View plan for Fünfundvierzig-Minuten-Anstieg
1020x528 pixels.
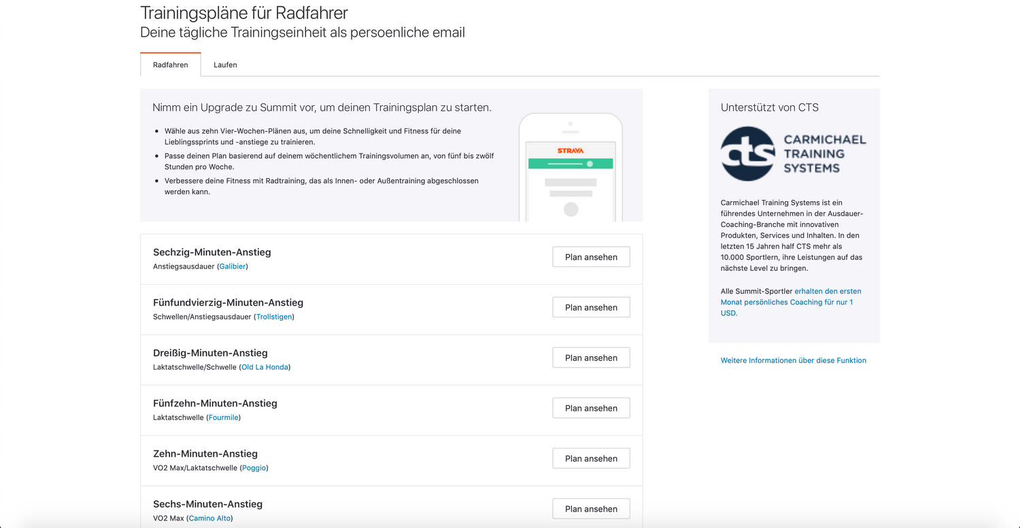tap(591, 307)
